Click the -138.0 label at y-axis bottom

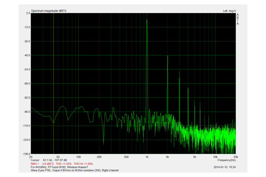coord(26,154)
